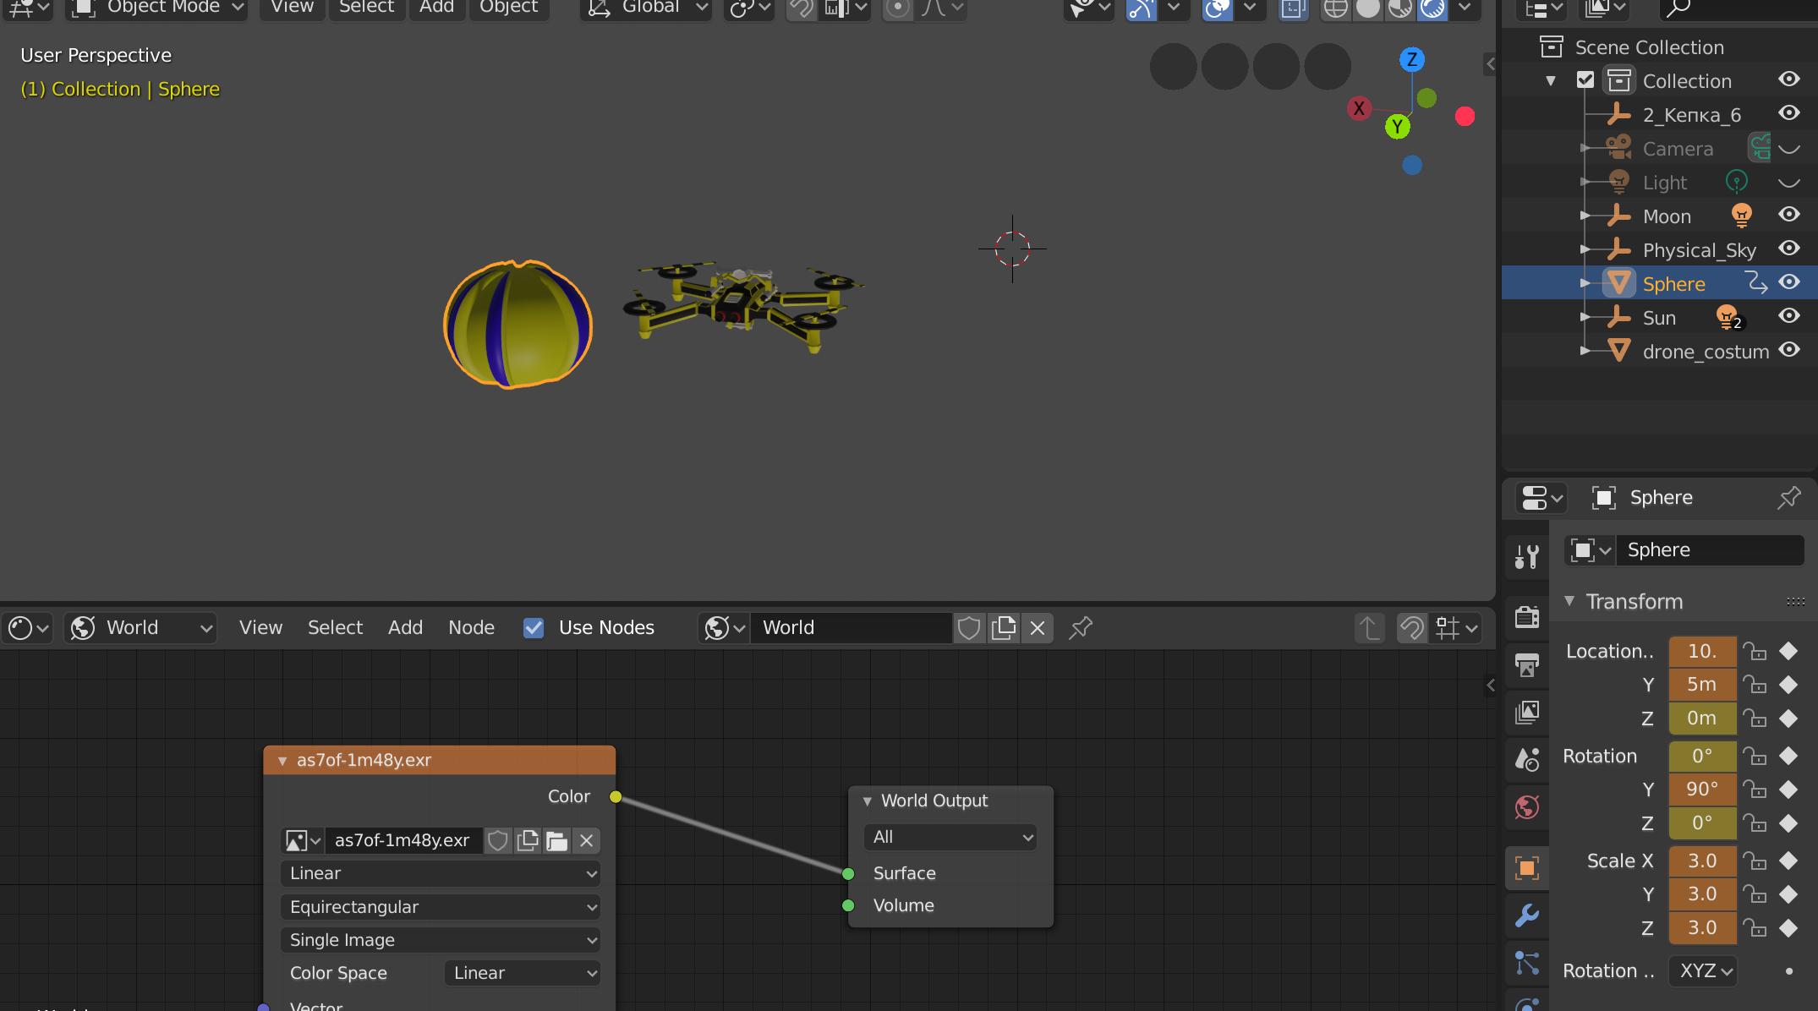1818x1011 pixels.
Task: Toggle the Use Nodes checkbox
Action: (534, 628)
